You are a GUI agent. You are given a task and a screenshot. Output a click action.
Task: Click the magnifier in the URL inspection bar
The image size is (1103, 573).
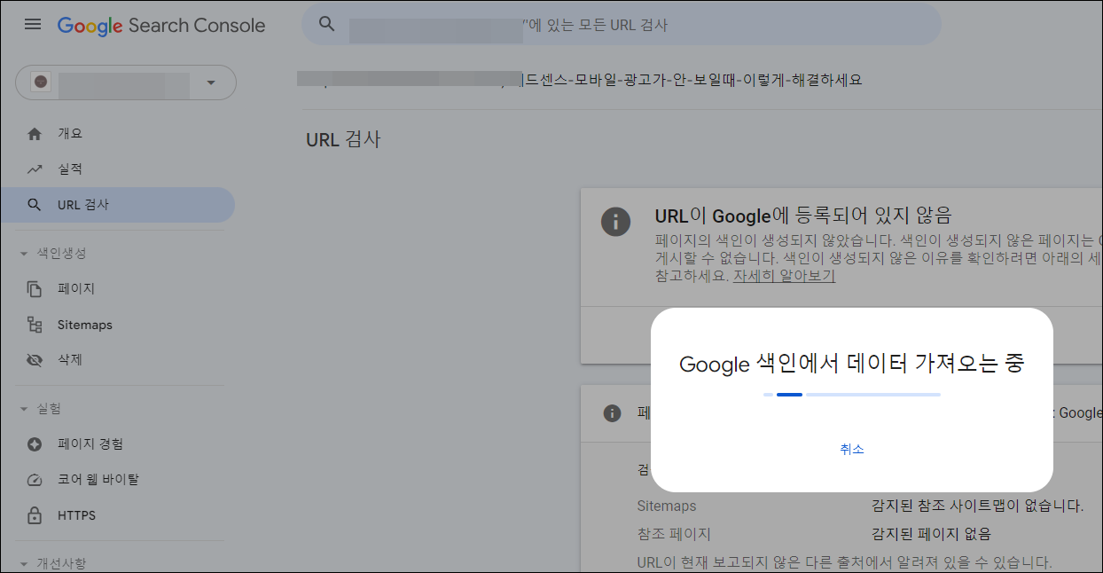pyautogui.click(x=327, y=24)
